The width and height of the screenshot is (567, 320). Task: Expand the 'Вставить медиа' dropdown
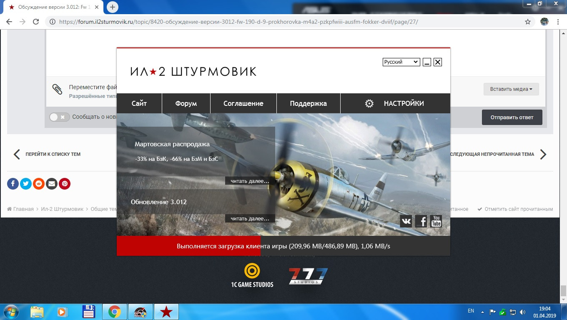tap(511, 89)
